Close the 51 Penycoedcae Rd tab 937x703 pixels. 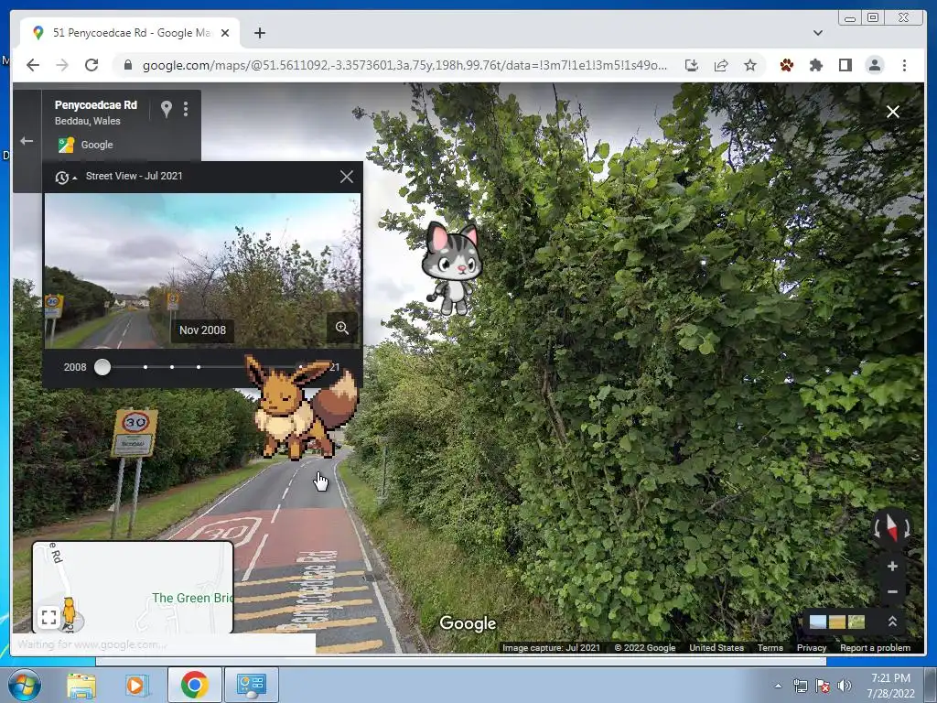[x=225, y=33]
